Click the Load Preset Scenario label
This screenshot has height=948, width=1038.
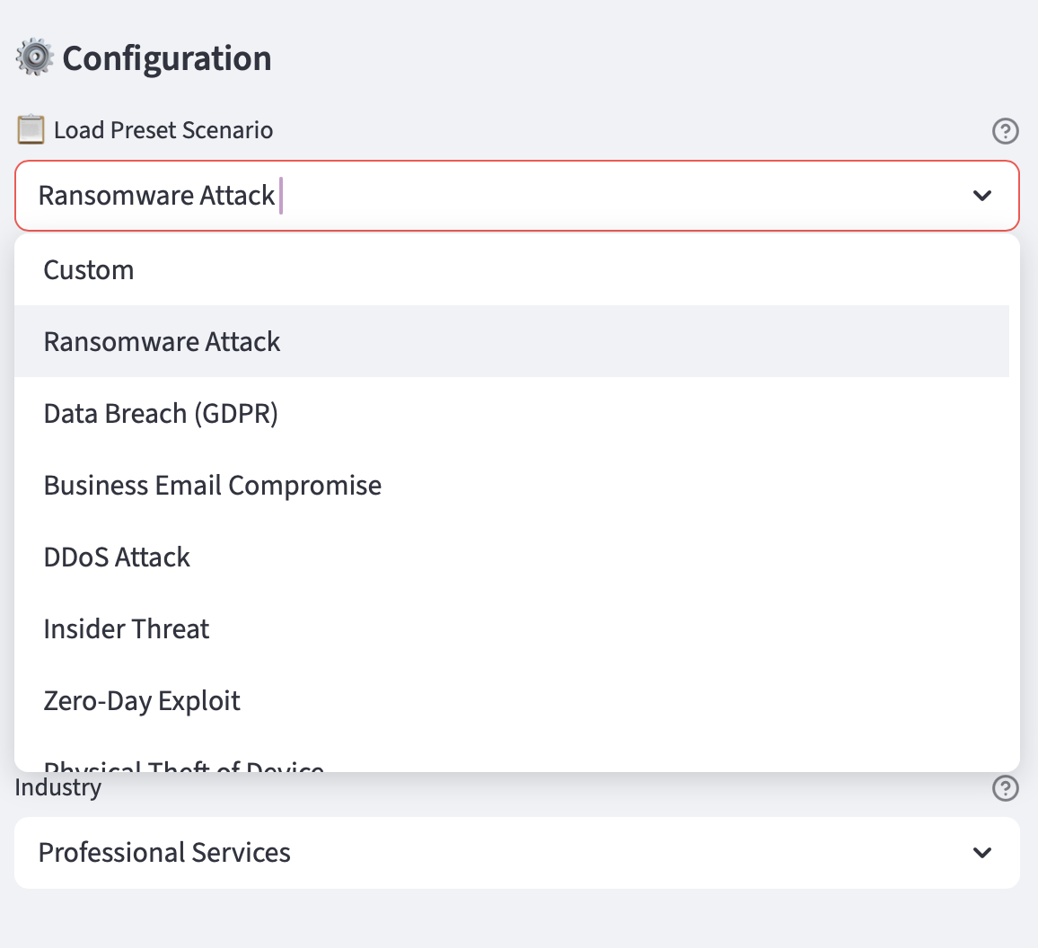(163, 130)
